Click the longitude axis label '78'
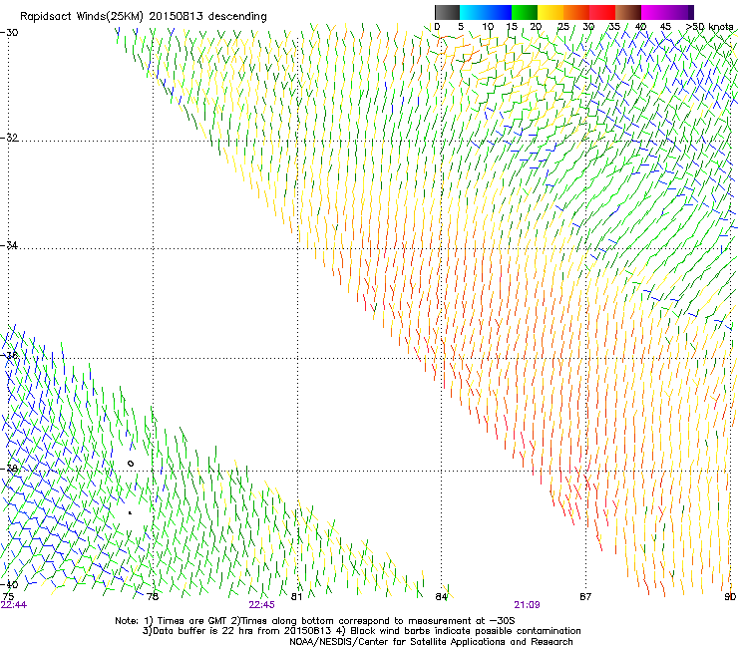Viewport: 738px width, 648px height. tap(153, 596)
